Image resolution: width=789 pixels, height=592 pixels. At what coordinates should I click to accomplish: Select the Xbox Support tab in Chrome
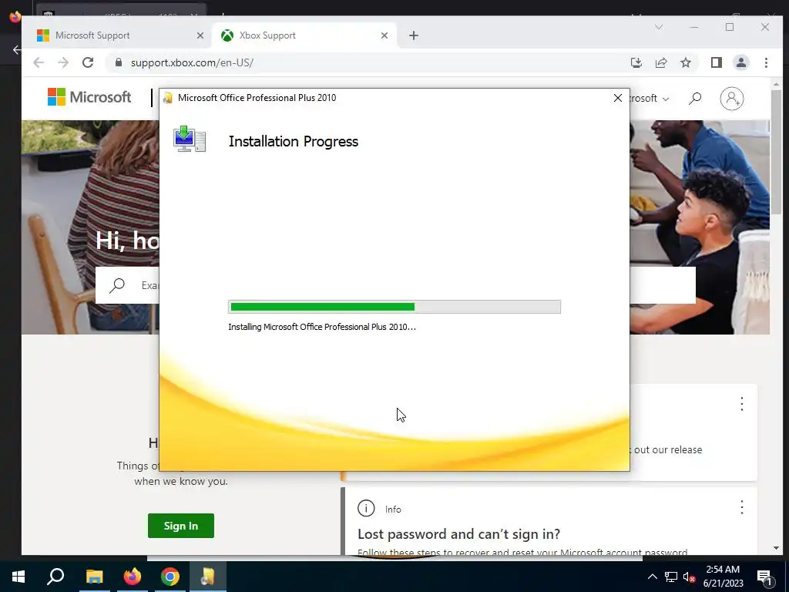click(x=304, y=35)
